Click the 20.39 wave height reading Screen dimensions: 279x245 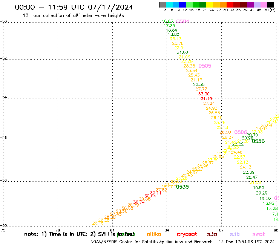click(249, 172)
